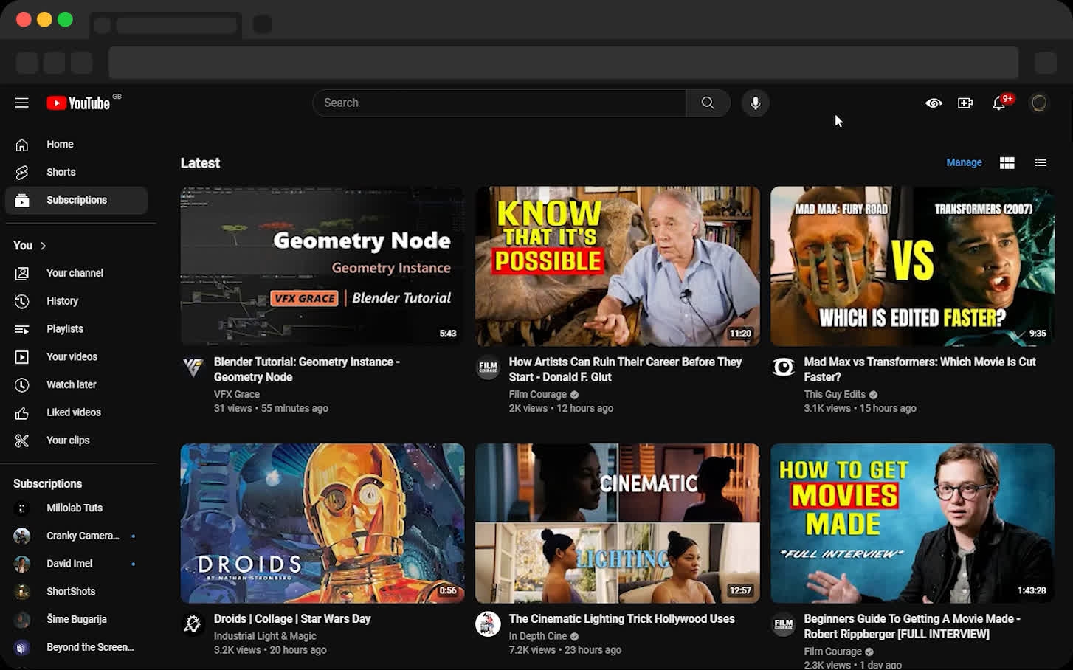Open Shorts in sidebar
1073x670 pixels.
point(77,172)
